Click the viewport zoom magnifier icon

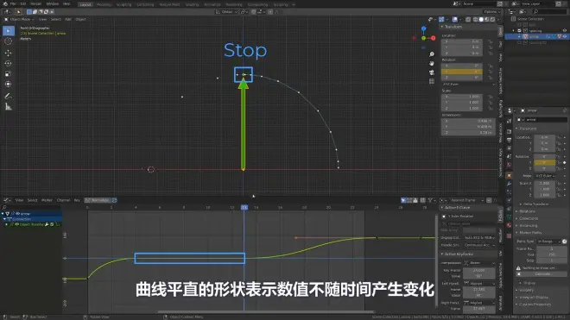[x=432, y=54]
